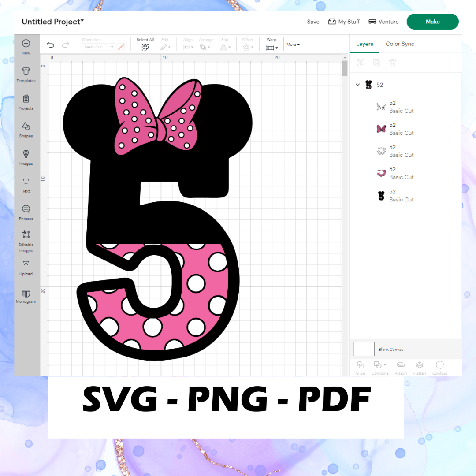Select the pink bow layer
Image resolution: width=476 pixels, height=476 pixels.
tap(405, 129)
